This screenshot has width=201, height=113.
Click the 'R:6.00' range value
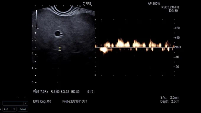point(55,92)
